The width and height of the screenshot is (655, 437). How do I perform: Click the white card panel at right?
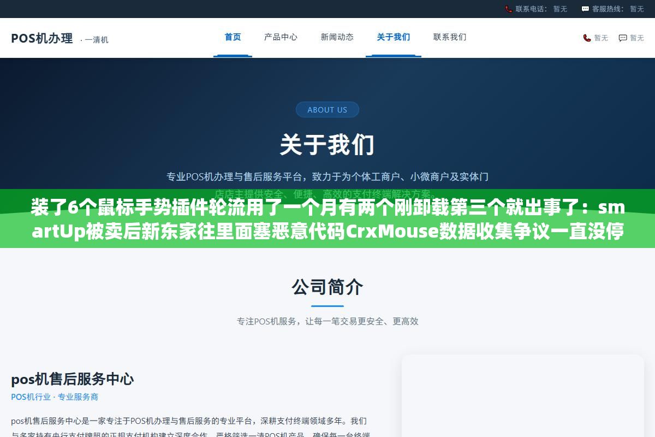pyautogui.click(x=523, y=396)
